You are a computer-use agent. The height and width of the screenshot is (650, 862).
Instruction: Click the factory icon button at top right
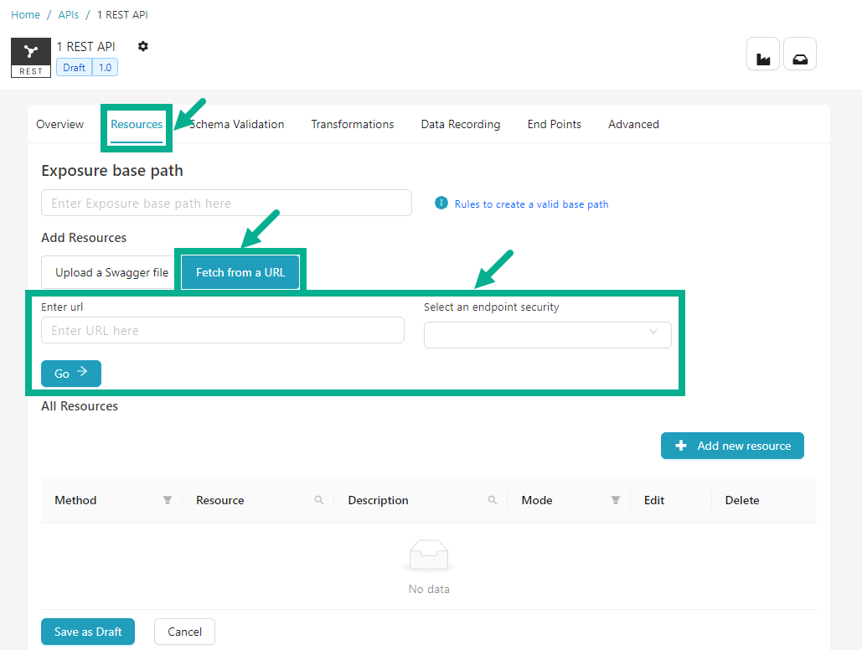click(x=763, y=54)
